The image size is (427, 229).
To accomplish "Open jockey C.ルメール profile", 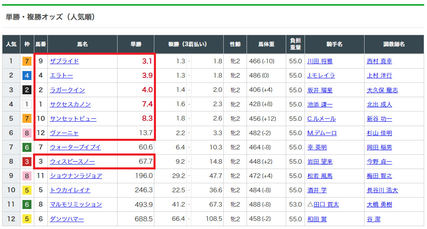I will 321,119.
